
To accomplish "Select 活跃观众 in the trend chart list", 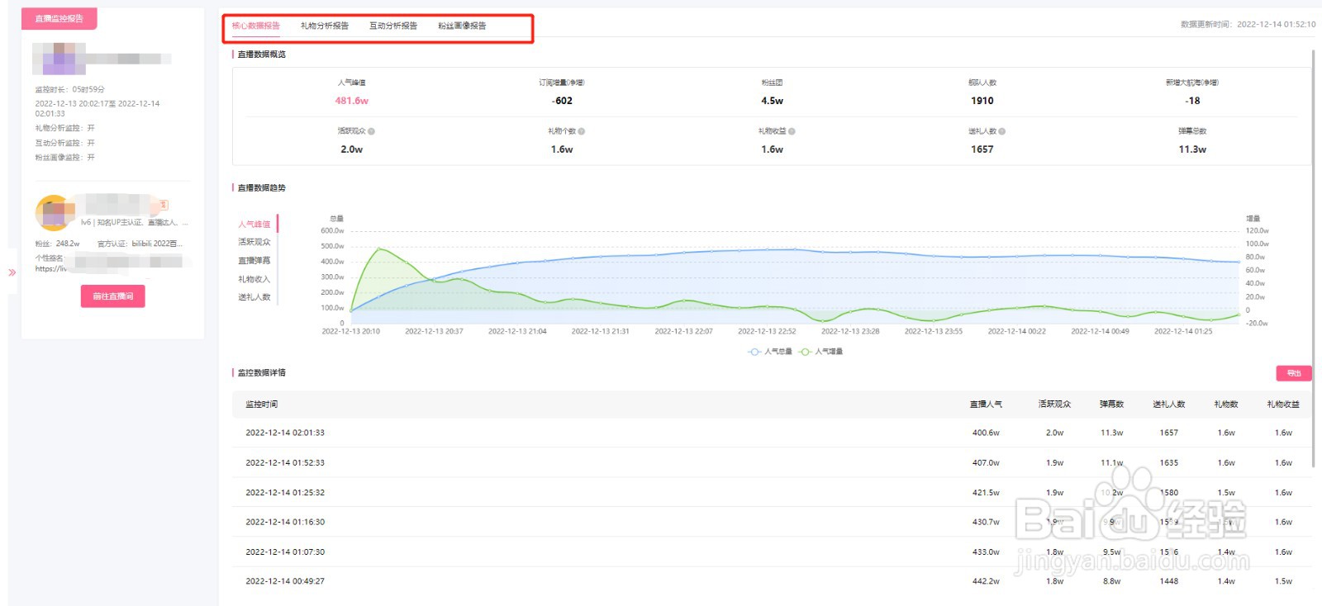I will pyautogui.click(x=254, y=243).
